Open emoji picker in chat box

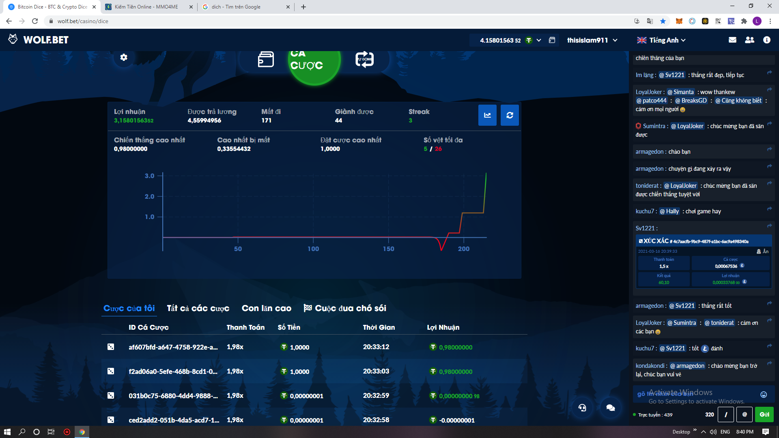point(763,395)
